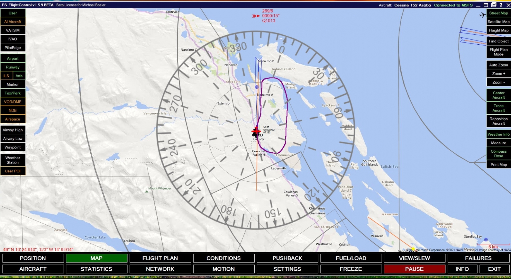Toggle Runway layer display
The width and height of the screenshot is (511, 279).
point(13,67)
